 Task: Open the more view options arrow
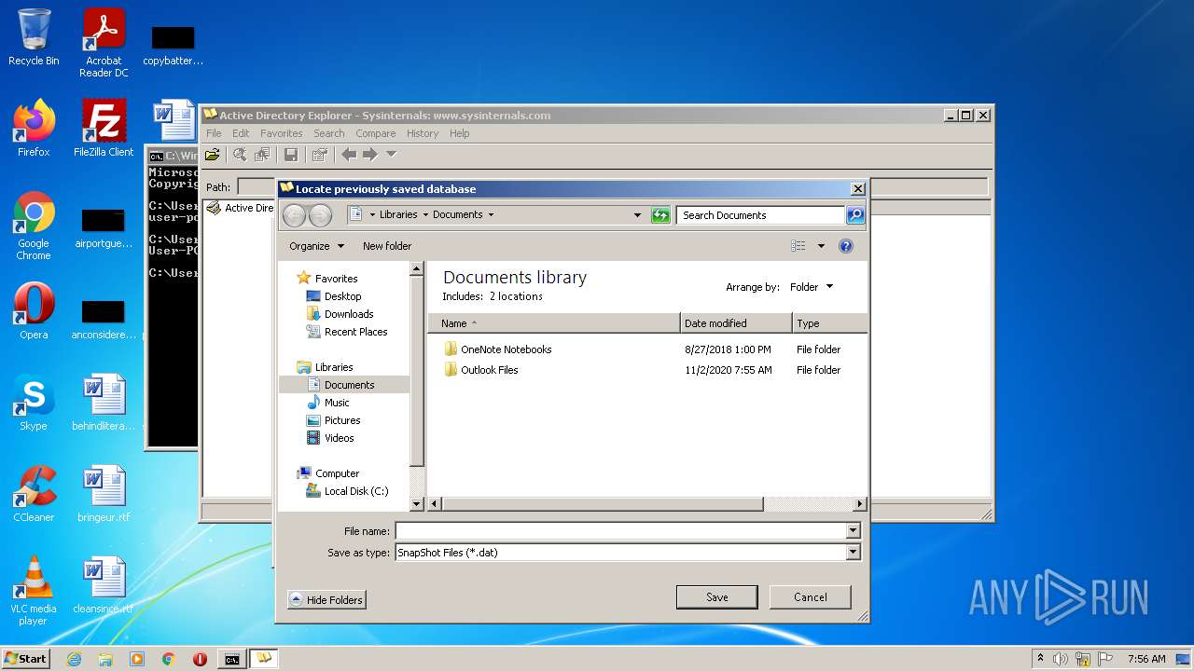click(x=821, y=246)
